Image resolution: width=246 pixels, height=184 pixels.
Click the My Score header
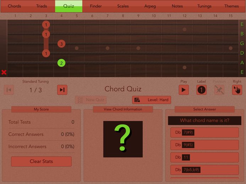41,109
